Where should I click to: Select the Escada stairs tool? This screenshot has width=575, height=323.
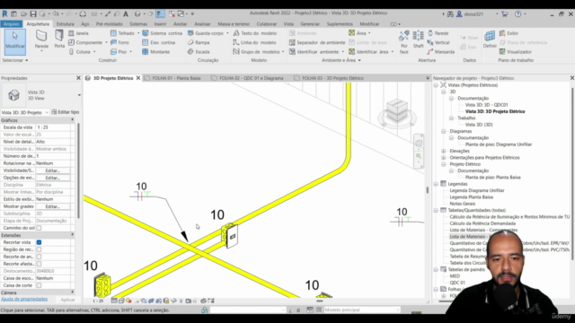pos(199,52)
